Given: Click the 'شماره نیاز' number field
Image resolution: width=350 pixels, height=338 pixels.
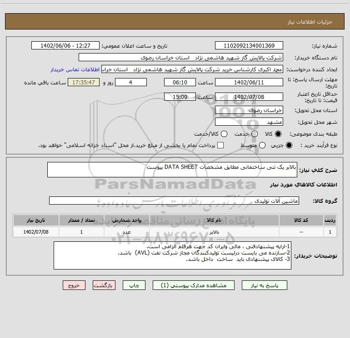Looking at the screenshot, I should pyautogui.click(x=249, y=46).
